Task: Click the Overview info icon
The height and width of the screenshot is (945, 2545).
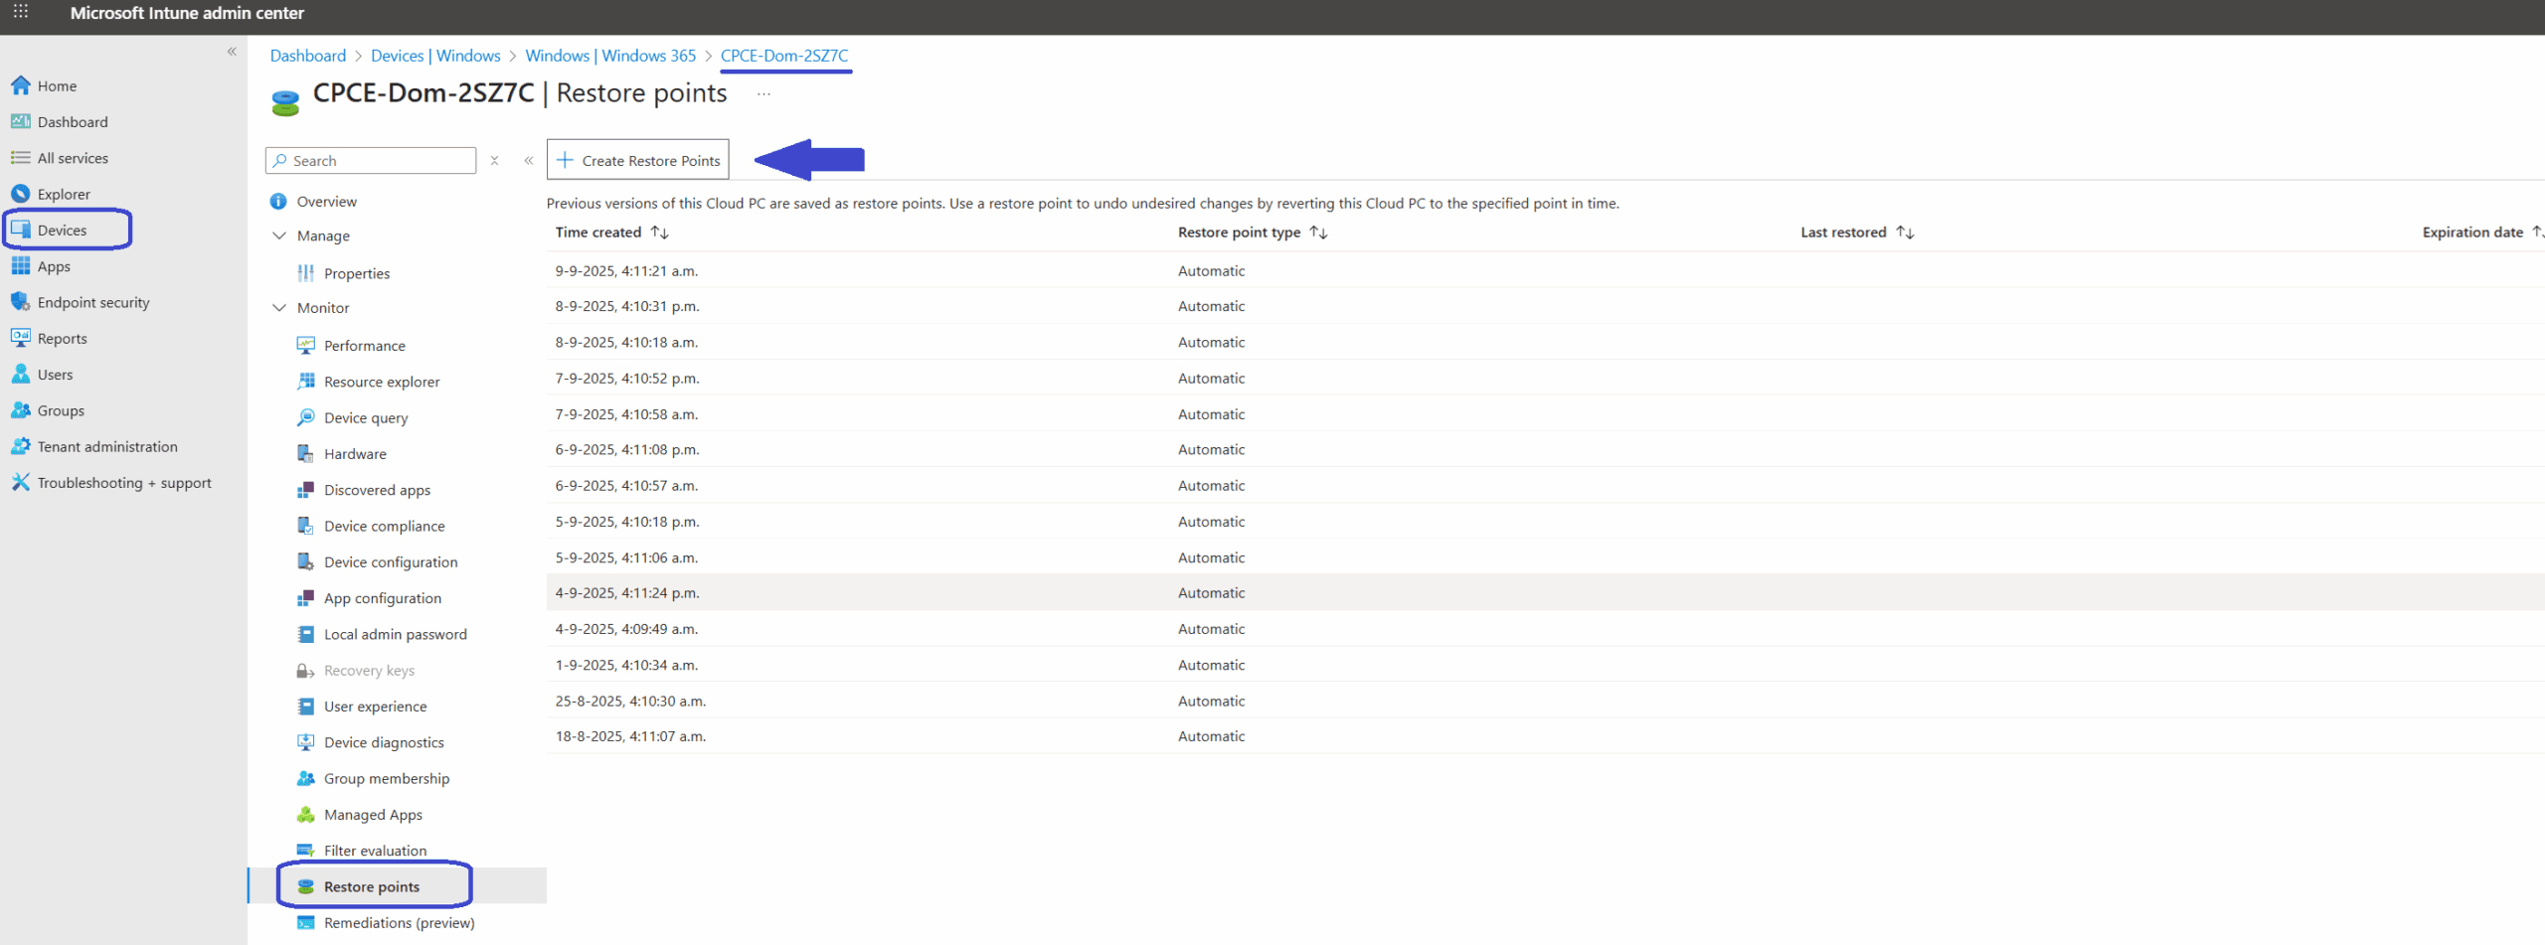Action: pyautogui.click(x=278, y=201)
